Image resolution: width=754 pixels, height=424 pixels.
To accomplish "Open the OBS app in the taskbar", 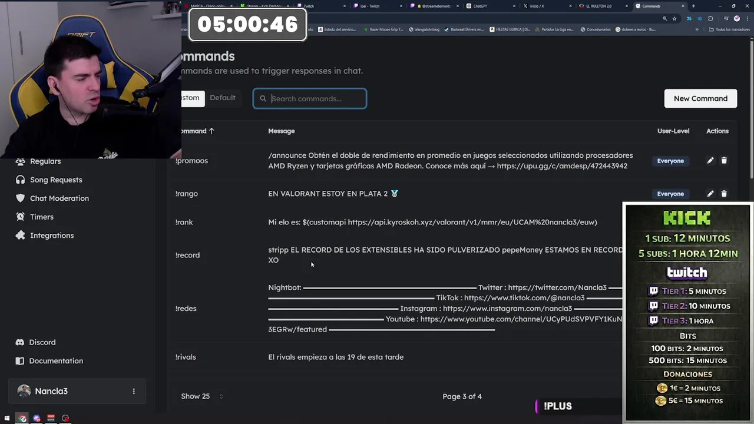I will (x=65, y=419).
